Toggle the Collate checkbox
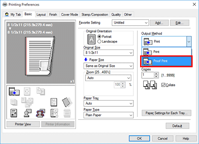 [x=163, y=85]
